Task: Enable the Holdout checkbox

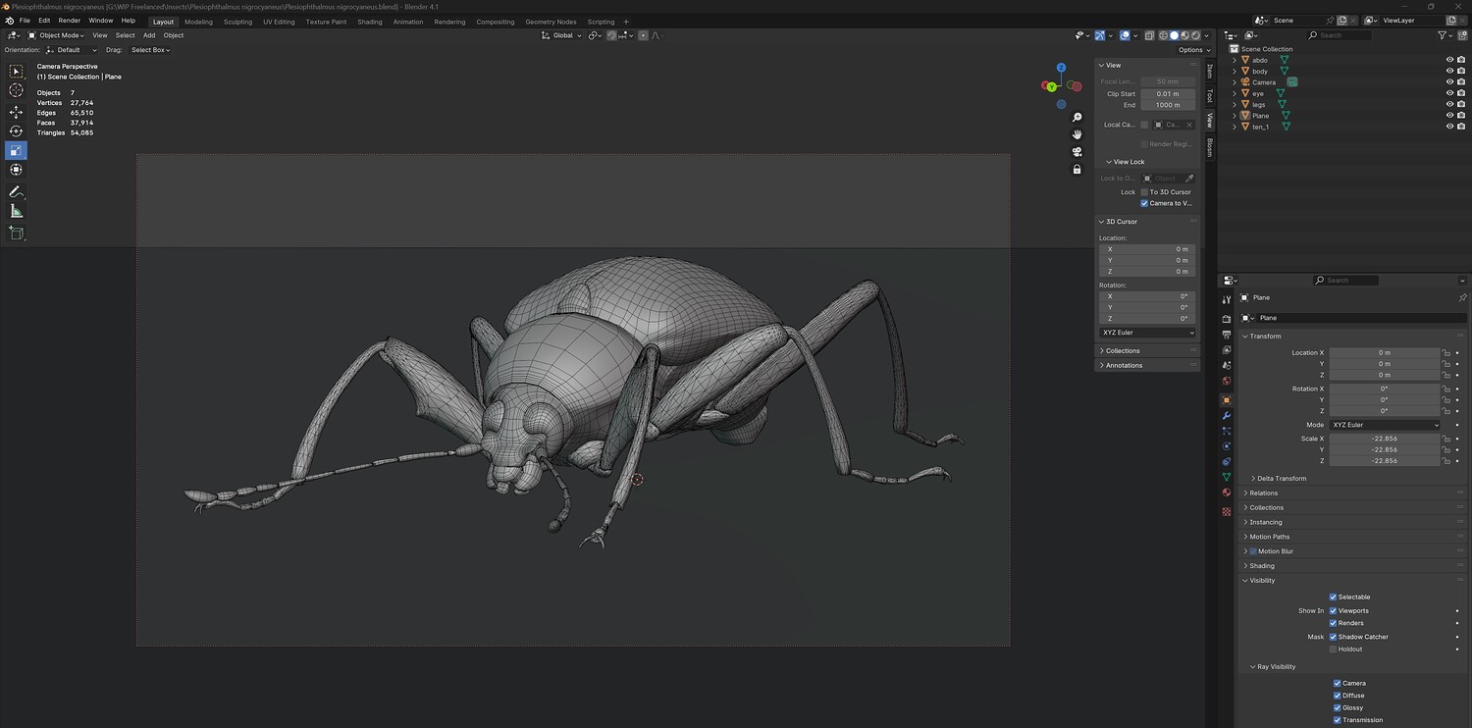Action: tap(1333, 649)
